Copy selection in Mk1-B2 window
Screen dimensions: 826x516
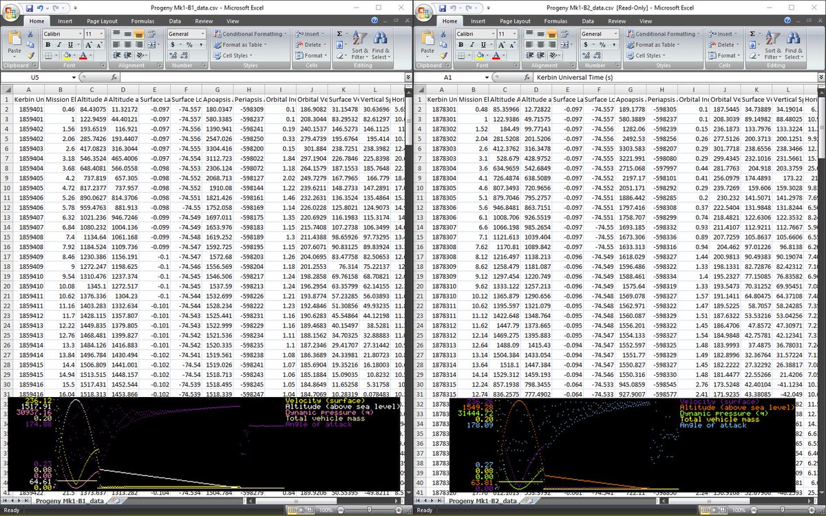tap(443, 44)
